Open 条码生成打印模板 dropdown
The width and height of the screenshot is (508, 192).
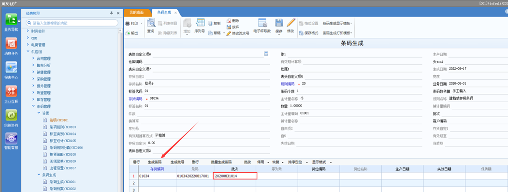click(x=337, y=33)
